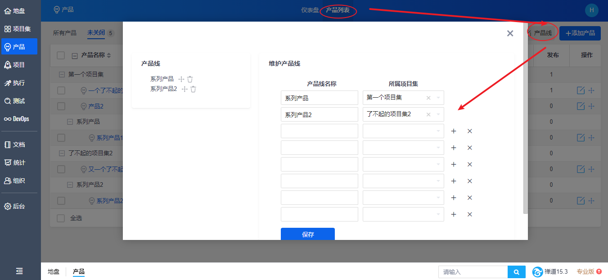Open the 了不起的项目集2 dropdown in the dialog
The image size is (608, 280).
tap(403, 114)
